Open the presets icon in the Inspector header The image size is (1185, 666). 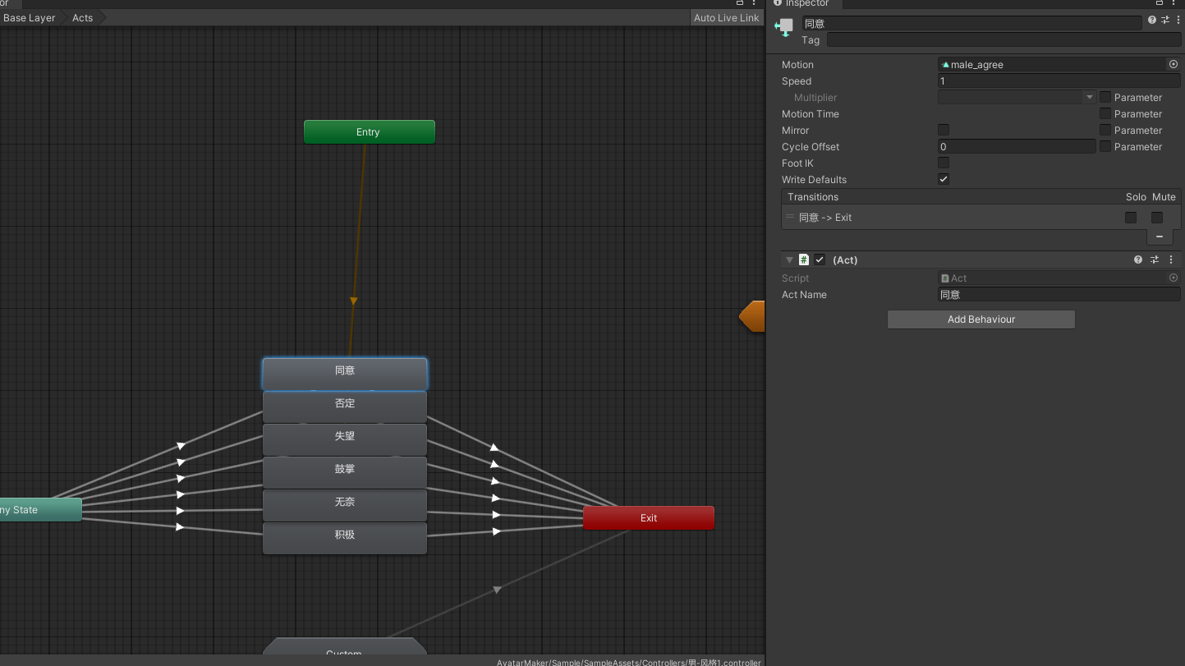point(1165,20)
